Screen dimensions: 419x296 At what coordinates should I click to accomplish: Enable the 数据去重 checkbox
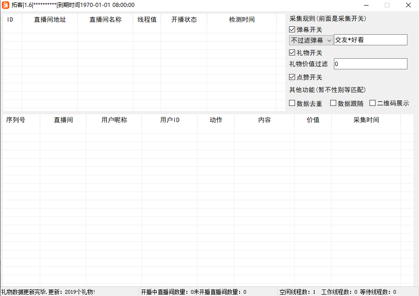click(x=292, y=103)
